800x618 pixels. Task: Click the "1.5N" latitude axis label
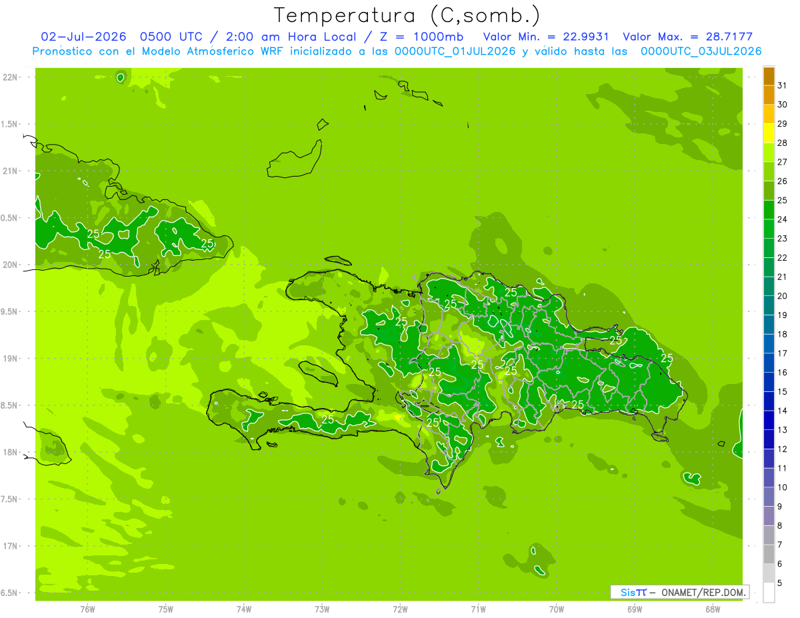[11, 124]
